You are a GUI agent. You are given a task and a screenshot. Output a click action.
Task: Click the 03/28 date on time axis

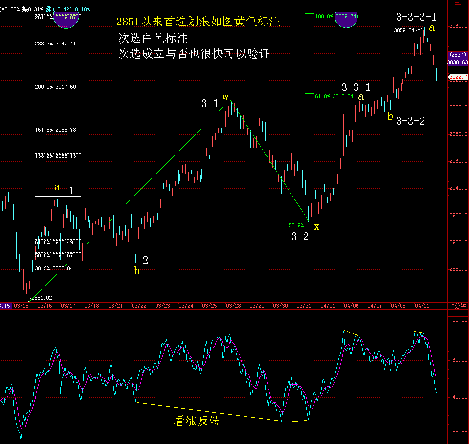[x=233, y=306]
